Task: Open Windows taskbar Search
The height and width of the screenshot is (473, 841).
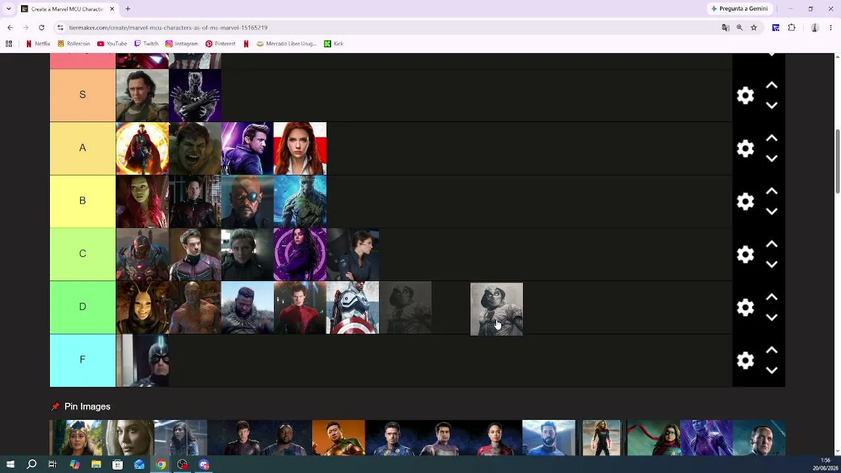Action: 32,464
